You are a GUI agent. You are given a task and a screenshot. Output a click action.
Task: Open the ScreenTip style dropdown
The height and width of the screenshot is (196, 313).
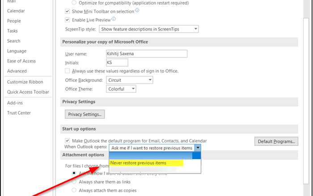pyautogui.click(x=195, y=29)
